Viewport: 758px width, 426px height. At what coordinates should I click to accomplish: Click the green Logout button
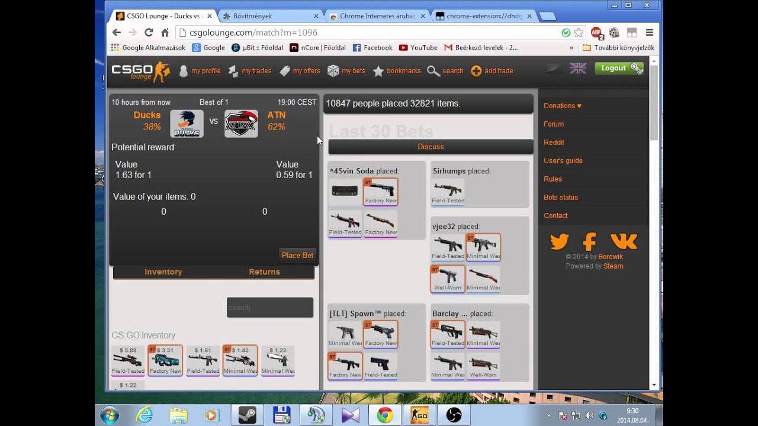[x=619, y=68]
